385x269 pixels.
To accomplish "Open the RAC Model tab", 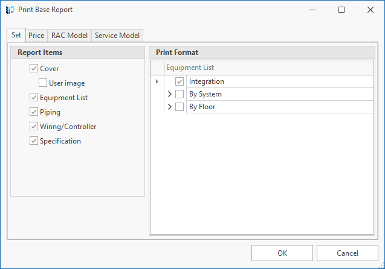I will [x=70, y=36].
